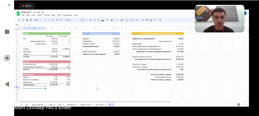Click the font size field
Viewport: 259px width, 116px height.
[82, 20]
